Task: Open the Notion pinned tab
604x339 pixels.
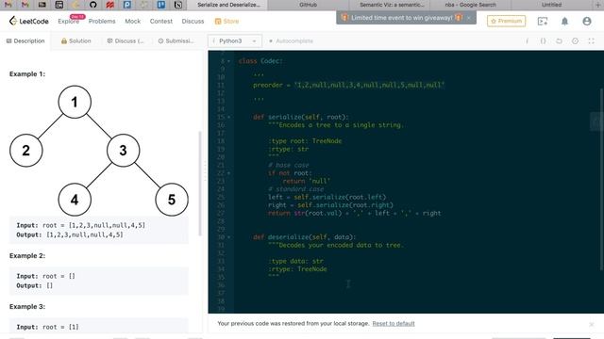Action: click(178, 5)
